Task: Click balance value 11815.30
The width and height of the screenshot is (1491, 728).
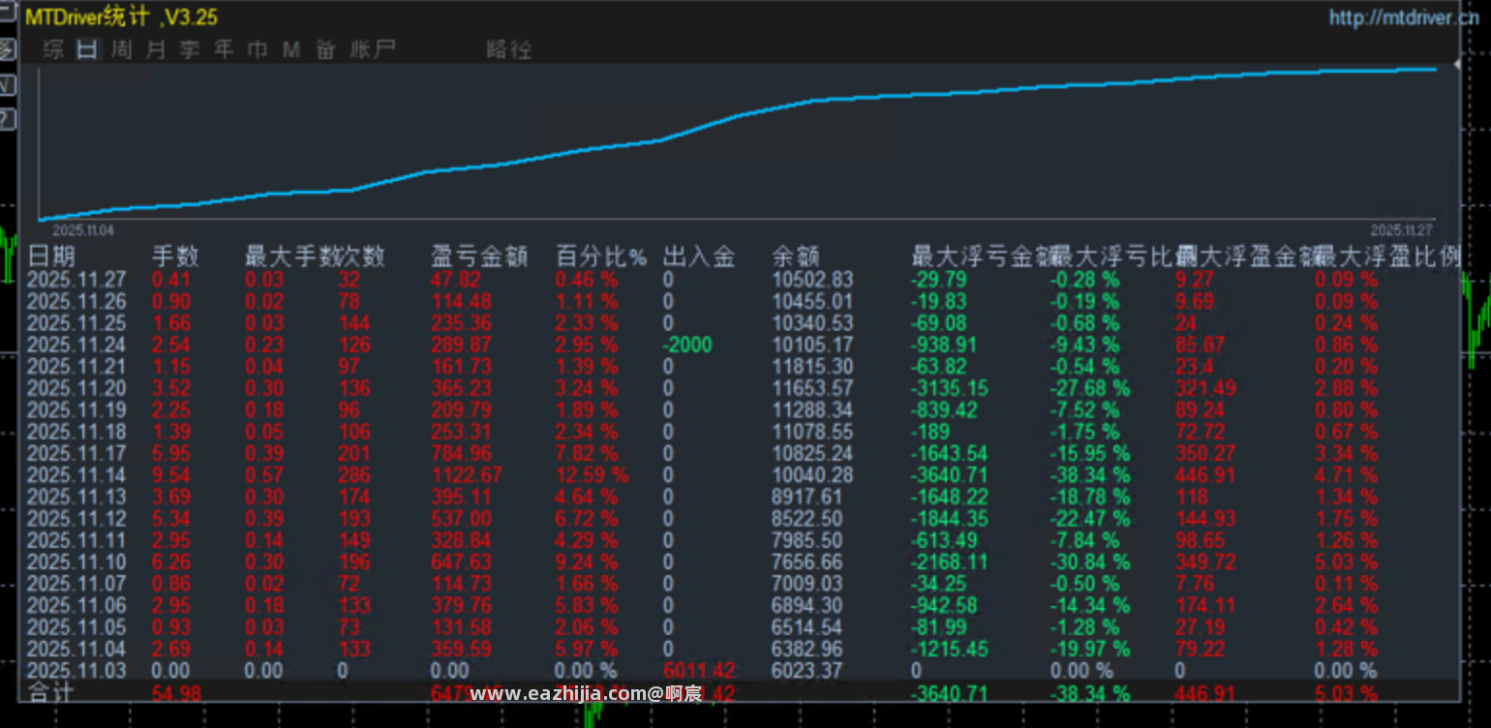Action: pos(812,366)
